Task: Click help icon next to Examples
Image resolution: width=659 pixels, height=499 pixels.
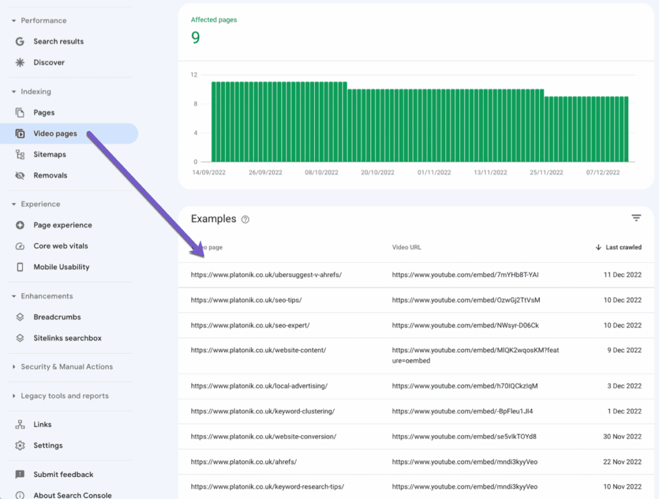Action: [x=245, y=220]
